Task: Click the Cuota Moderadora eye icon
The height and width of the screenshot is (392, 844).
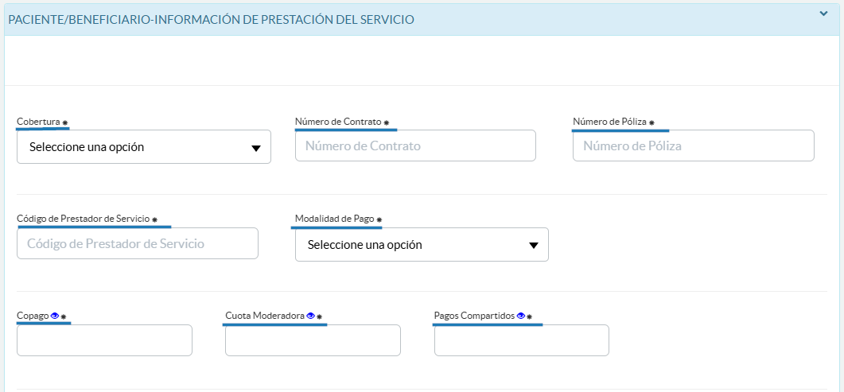Action: tap(310, 316)
